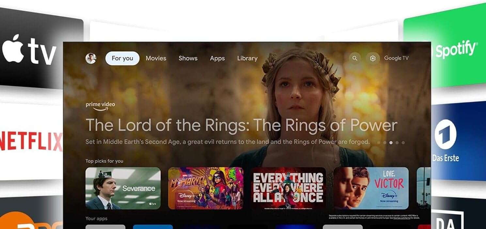The width and height of the screenshot is (486, 229).
Task: Select the Love, Victor thumbnail
Action: coord(371,188)
